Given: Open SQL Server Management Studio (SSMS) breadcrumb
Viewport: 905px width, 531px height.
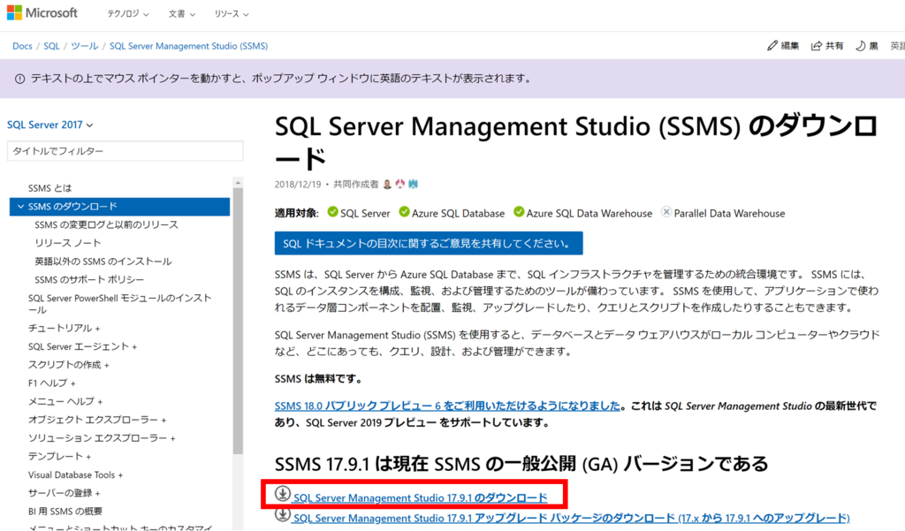Looking at the screenshot, I should 189,46.
